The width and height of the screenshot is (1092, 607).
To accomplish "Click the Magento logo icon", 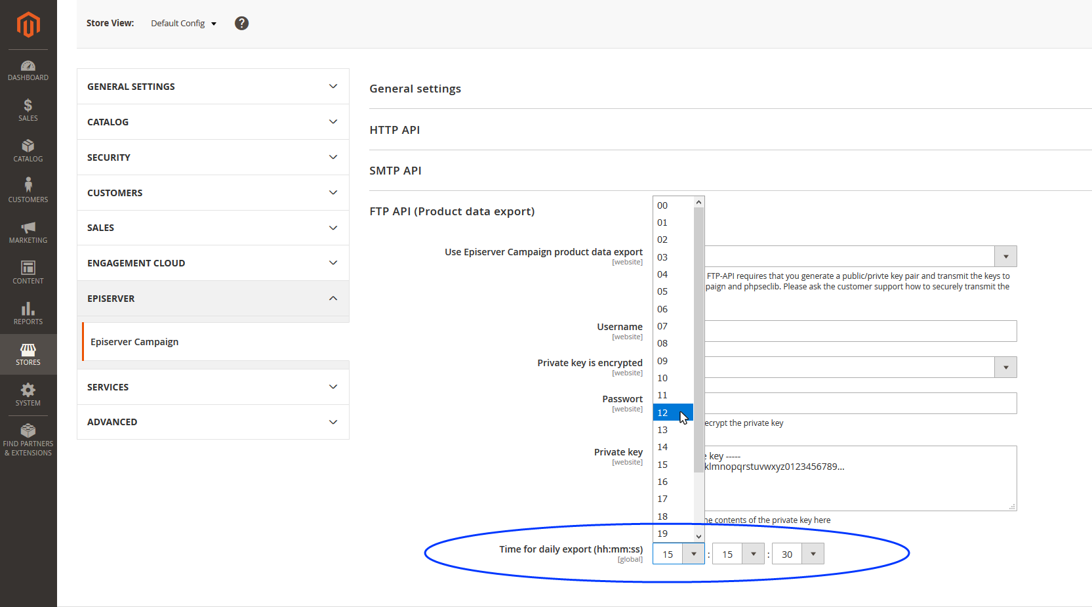I will coord(28,25).
